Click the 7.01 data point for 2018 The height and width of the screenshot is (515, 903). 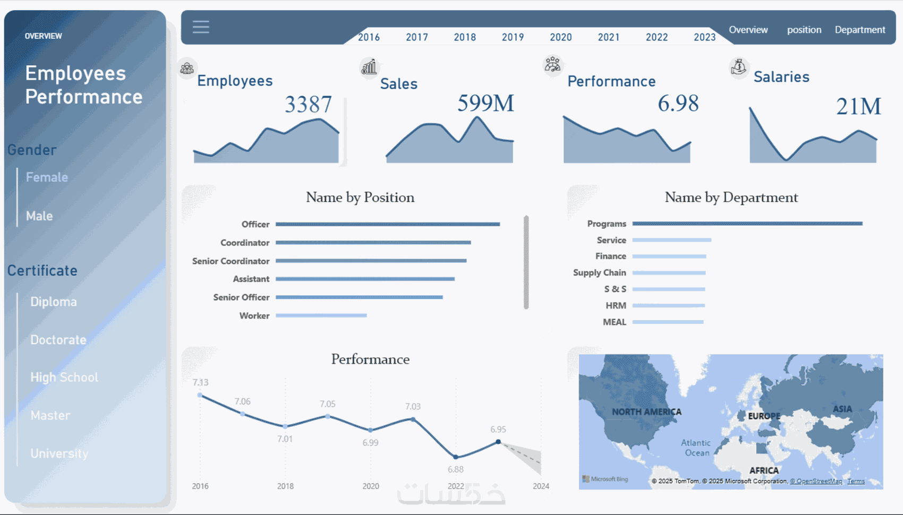click(x=285, y=426)
